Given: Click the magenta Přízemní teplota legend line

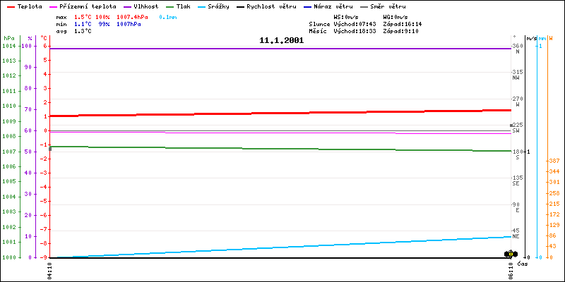Looking at the screenshot, I should (53, 6).
